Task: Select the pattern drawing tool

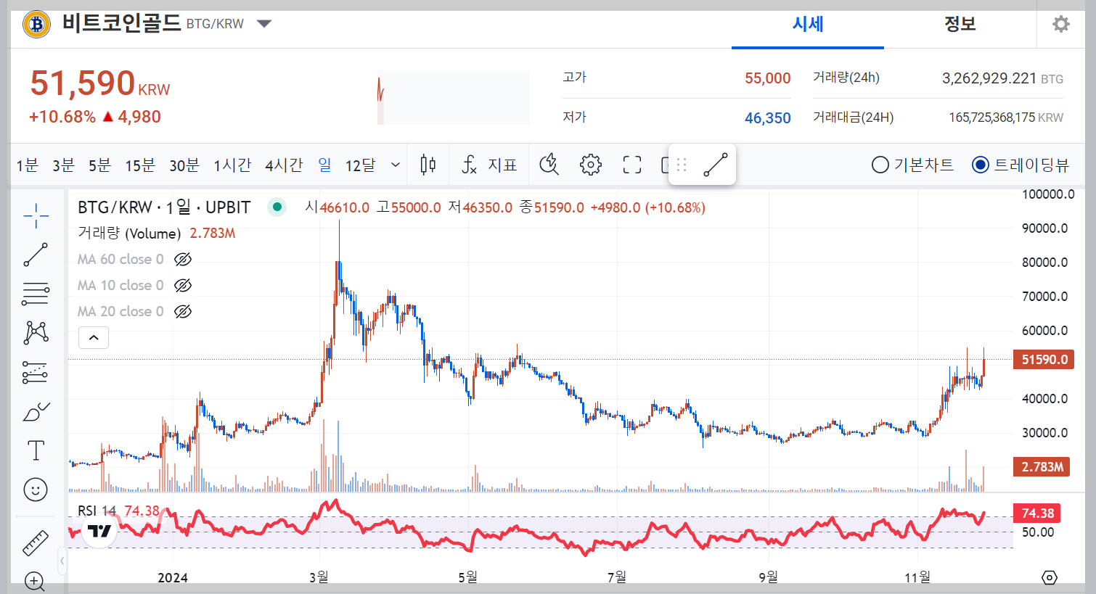Action: click(36, 332)
